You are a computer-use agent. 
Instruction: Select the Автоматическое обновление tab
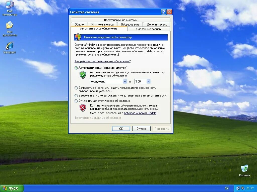point(99,28)
